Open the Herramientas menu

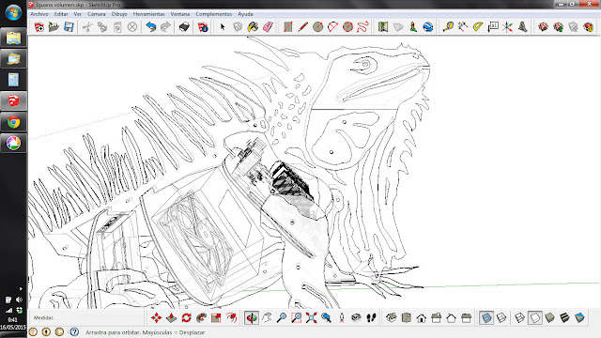[148, 14]
